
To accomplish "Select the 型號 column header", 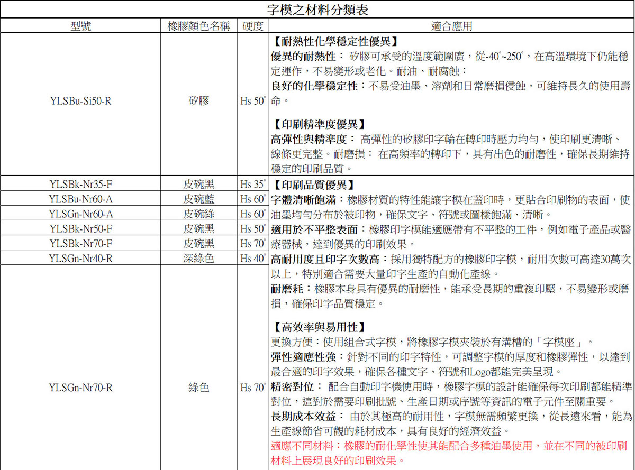I will pos(80,26).
